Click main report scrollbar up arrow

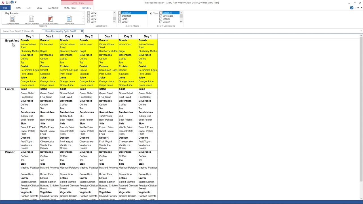click(x=361, y=35)
